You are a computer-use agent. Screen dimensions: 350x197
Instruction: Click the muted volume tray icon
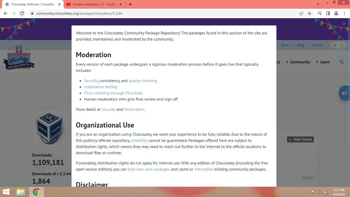pos(326,192)
